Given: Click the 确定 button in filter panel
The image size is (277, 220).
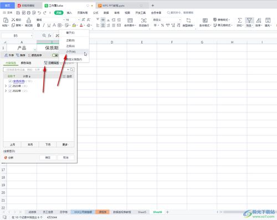Looking at the screenshot, I should click(x=48, y=157).
